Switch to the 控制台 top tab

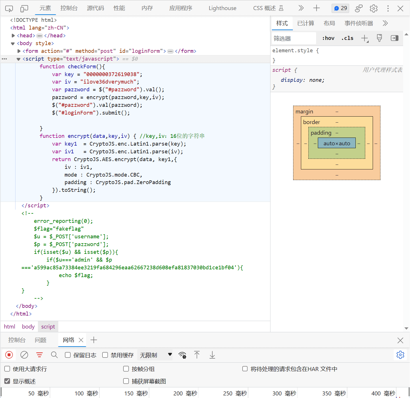[x=69, y=8]
